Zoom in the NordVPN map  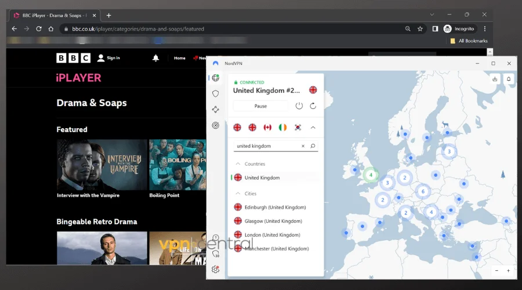(x=508, y=271)
